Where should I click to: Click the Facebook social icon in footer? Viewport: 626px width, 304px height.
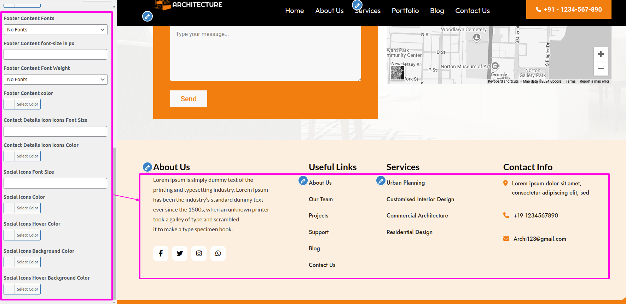[x=161, y=254]
